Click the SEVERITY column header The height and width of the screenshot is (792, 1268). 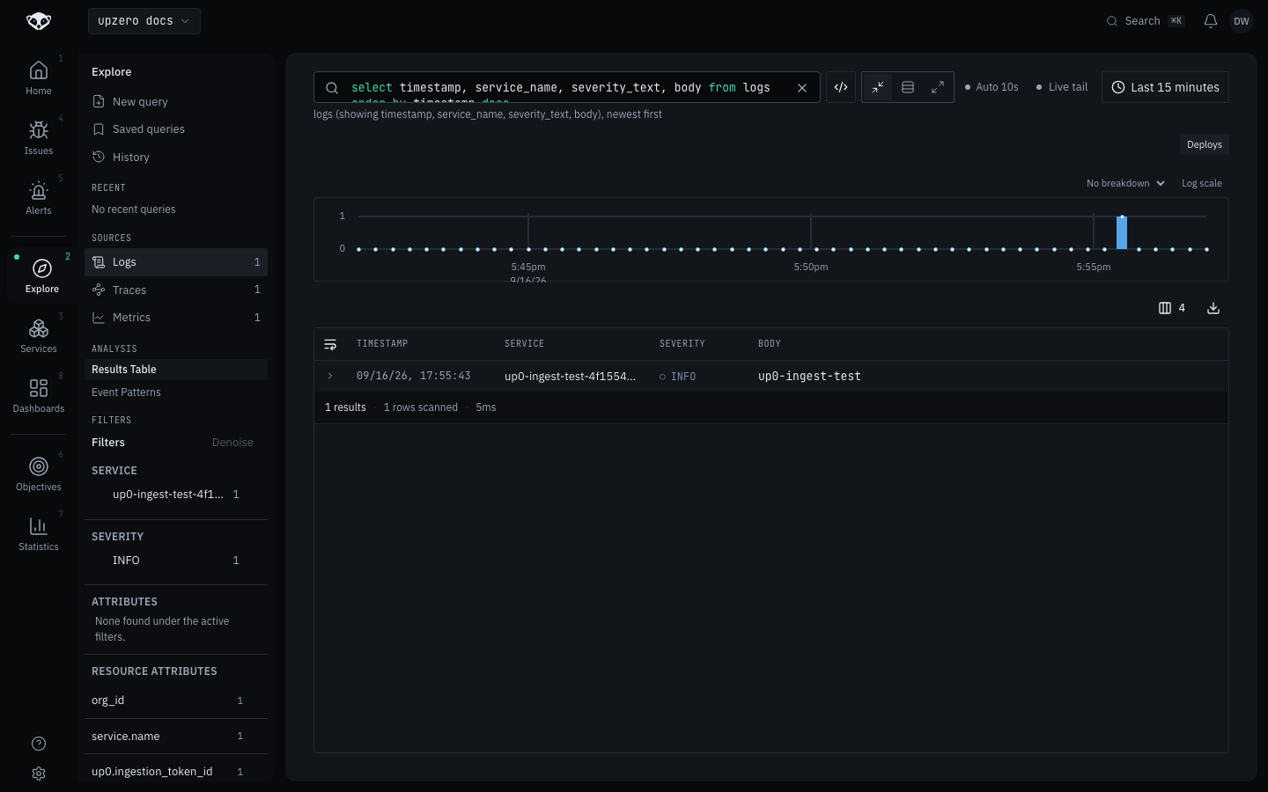point(682,344)
